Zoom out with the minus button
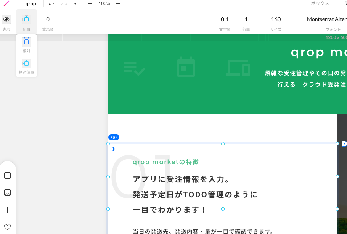 coord(90,3)
